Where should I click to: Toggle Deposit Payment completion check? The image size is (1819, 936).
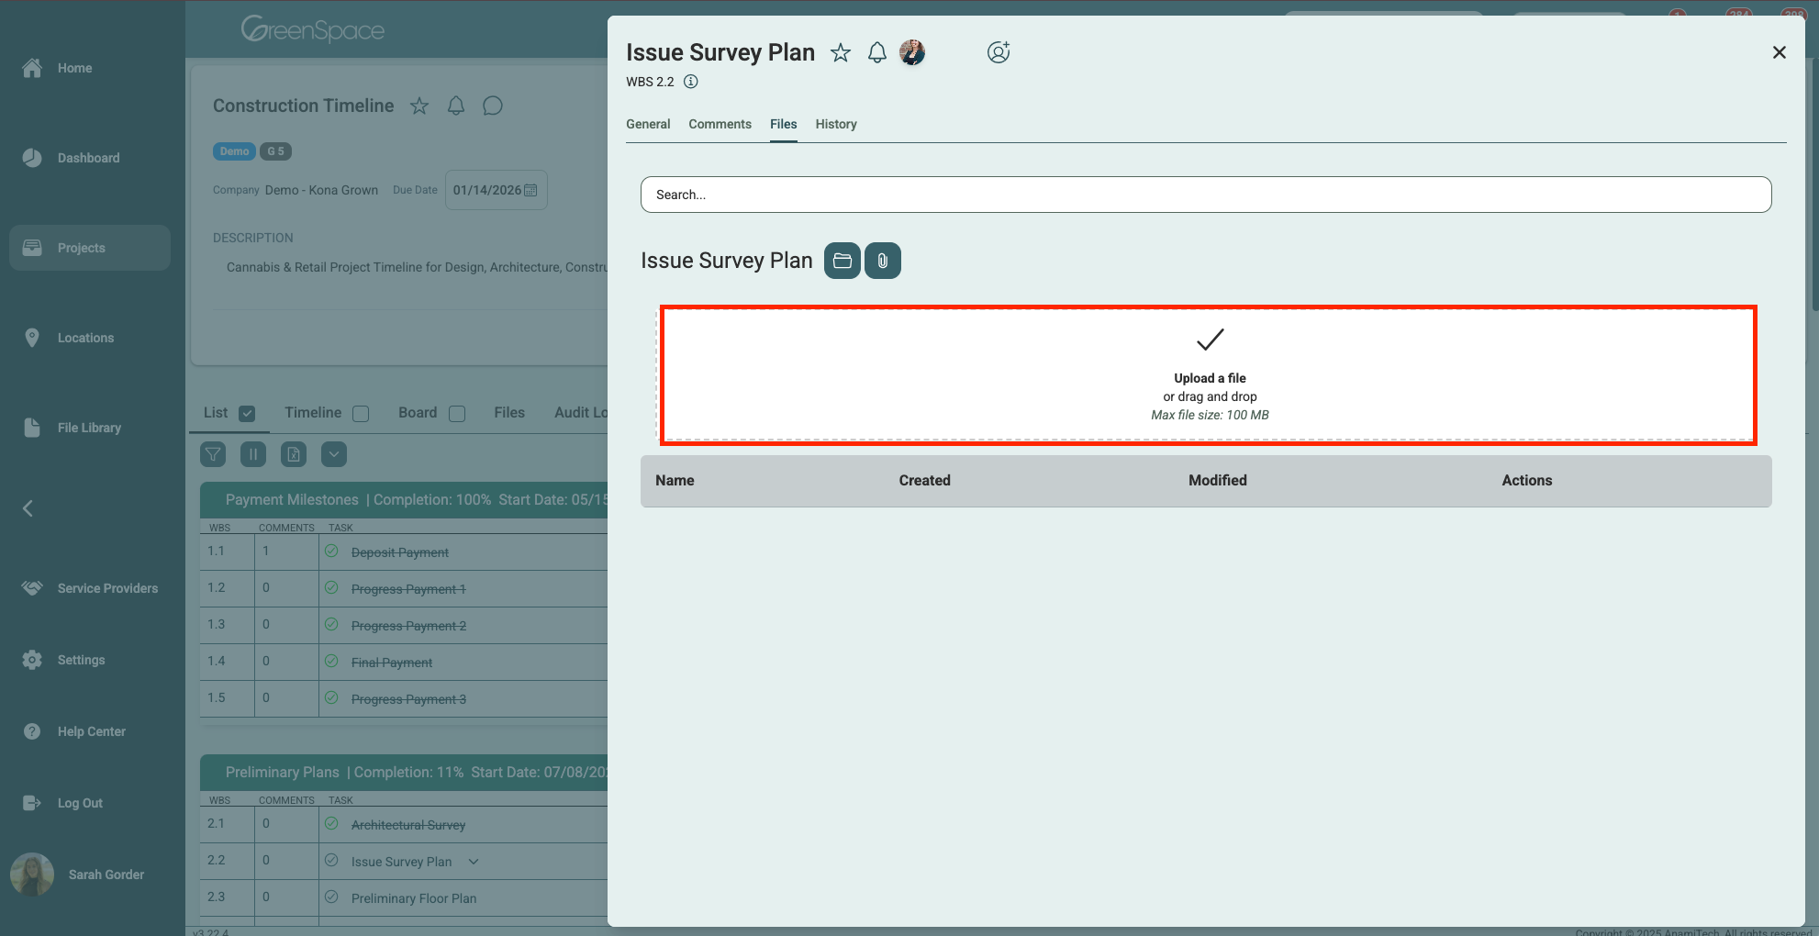click(x=331, y=552)
